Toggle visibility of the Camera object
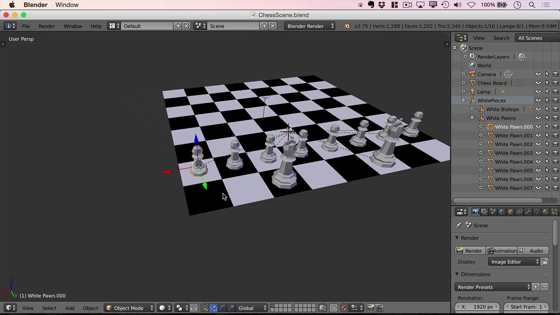 coord(539,74)
